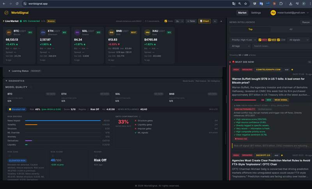Click the BTC price 68,133.13

tap(12, 39)
